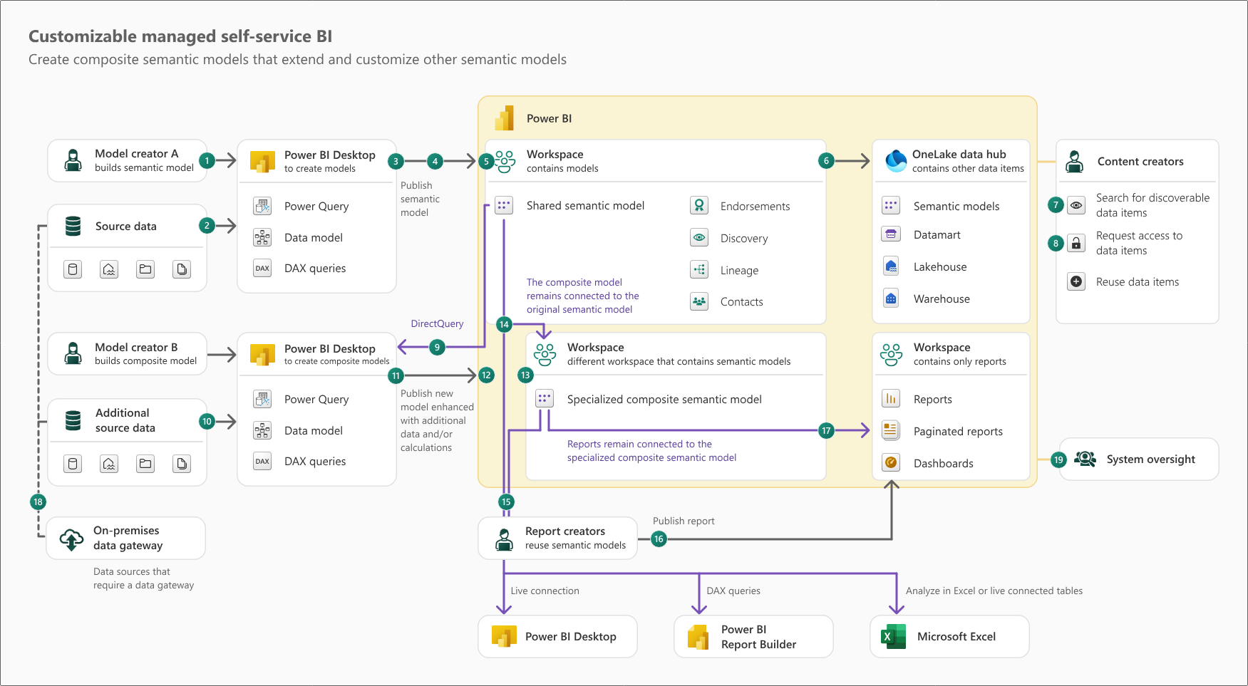Screen dimensions: 1248x686
Task: Click the Power BI Report Builder icon
Action: coord(697,636)
